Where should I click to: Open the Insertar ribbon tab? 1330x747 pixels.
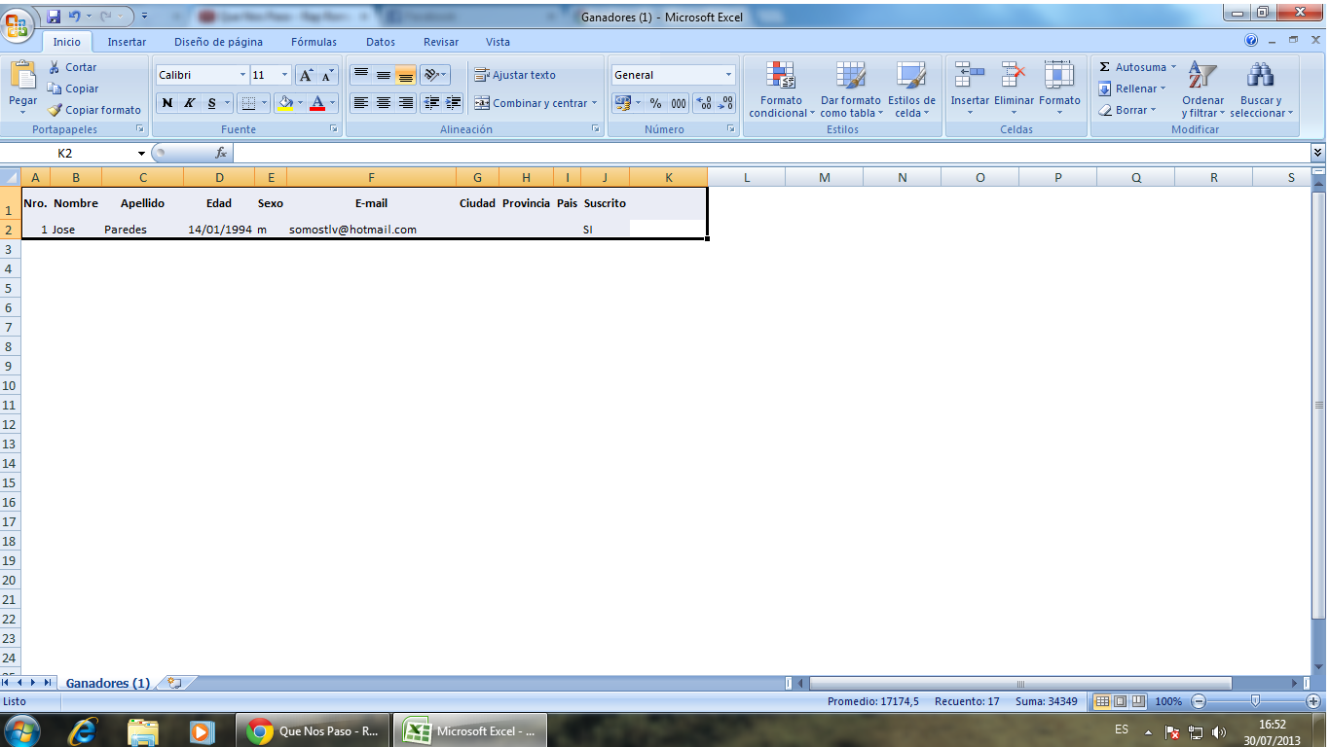point(127,42)
